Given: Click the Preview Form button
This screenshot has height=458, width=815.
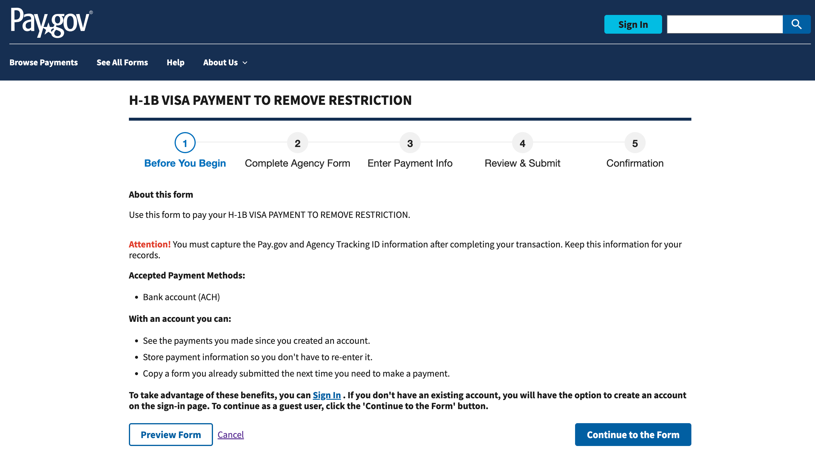Looking at the screenshot, I should pyautogui.click(x=171, y=435).
